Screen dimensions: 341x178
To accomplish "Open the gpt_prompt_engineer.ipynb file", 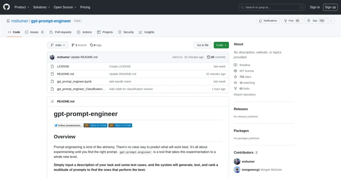I will (74, 81).
